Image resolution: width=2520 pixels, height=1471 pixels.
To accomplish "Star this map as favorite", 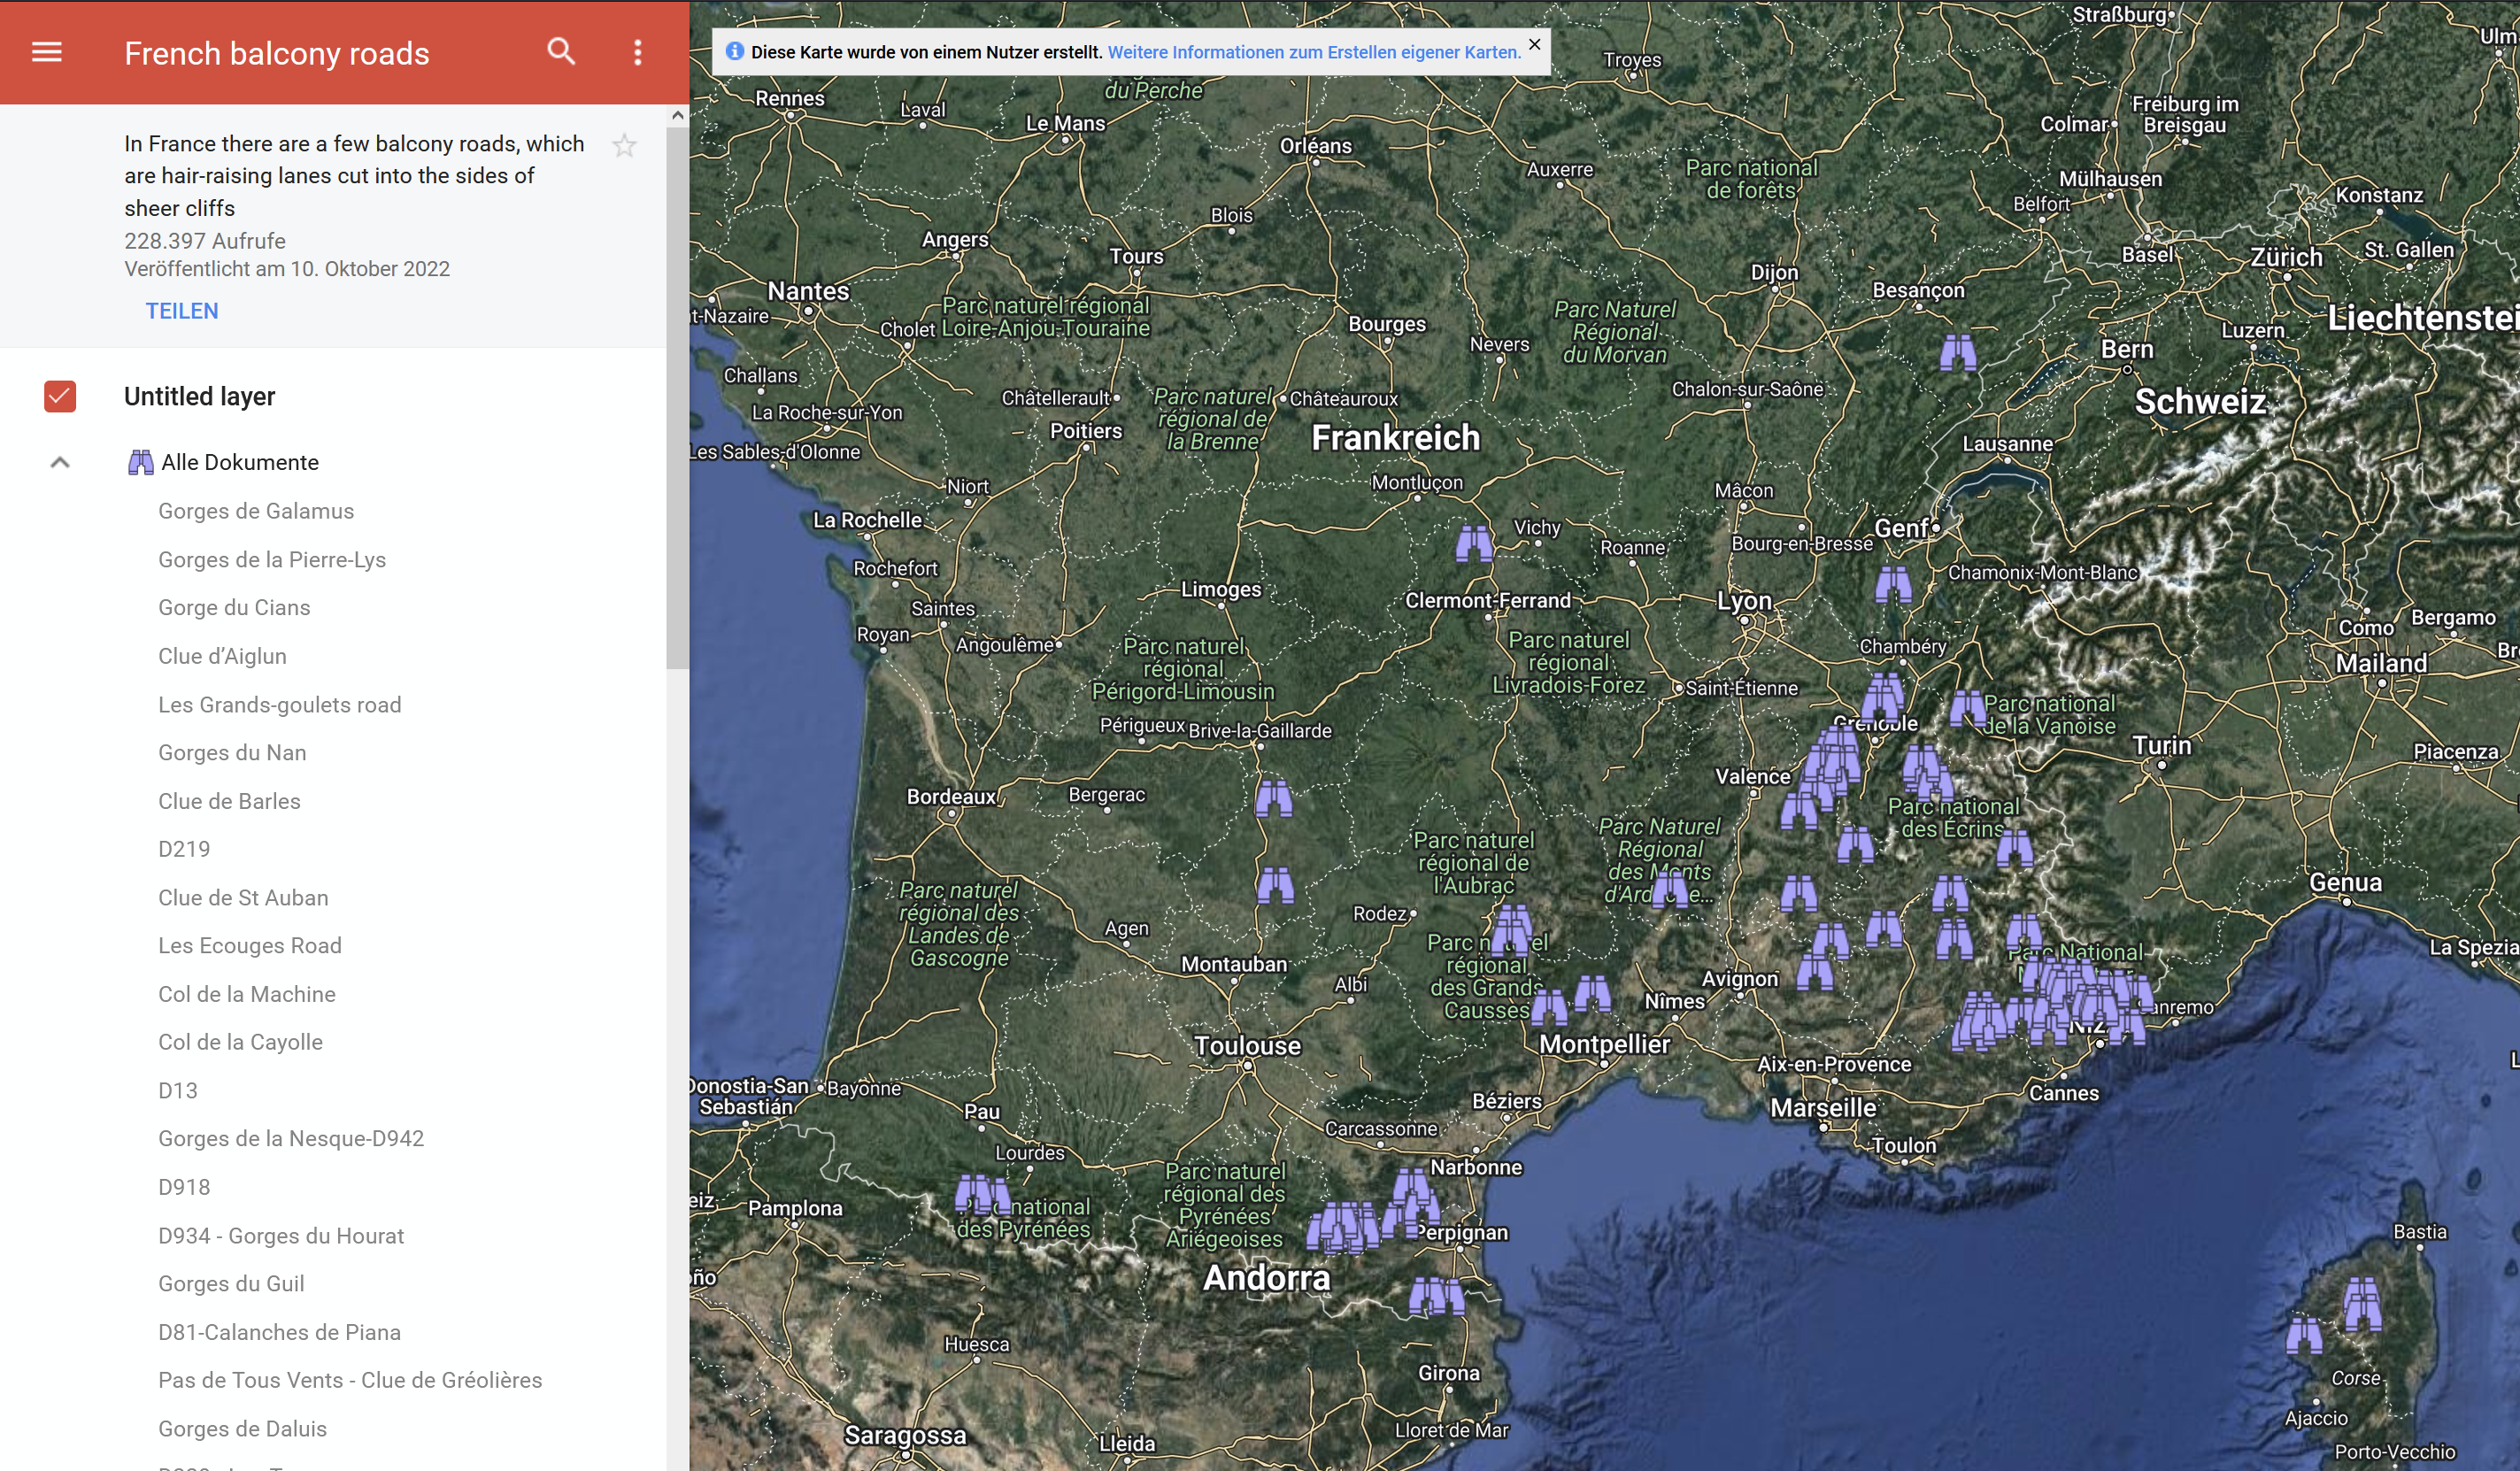I will click(625, 146).
